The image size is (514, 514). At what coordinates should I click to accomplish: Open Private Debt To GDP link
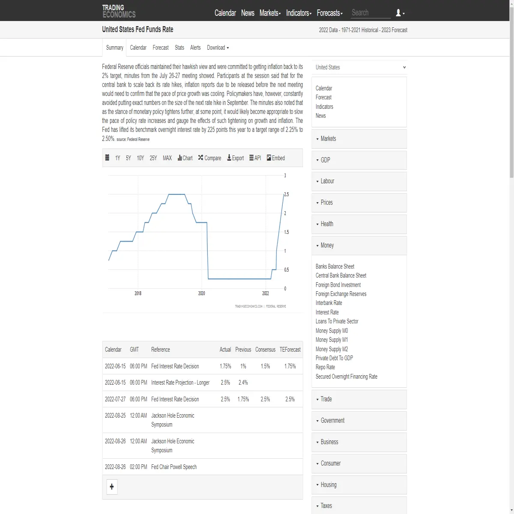coord(334,358)
